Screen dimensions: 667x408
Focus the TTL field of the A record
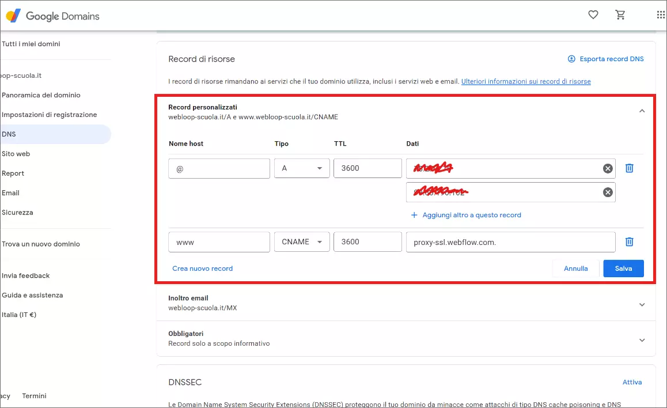(367, 168)
